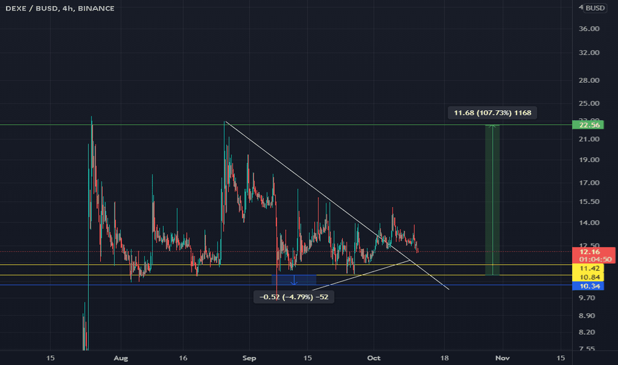Click the 11.68 (107.73%) 1168 measurement label

[492, 113]
